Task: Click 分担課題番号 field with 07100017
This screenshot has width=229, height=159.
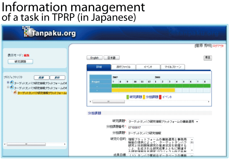Action: tap(145, 128)
